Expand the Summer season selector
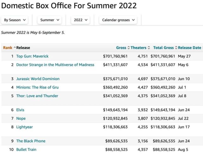 point(50,20)
